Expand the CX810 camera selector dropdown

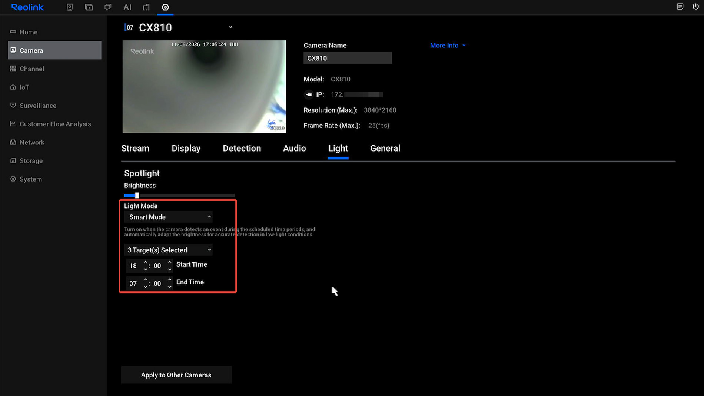tap(230, 27)
